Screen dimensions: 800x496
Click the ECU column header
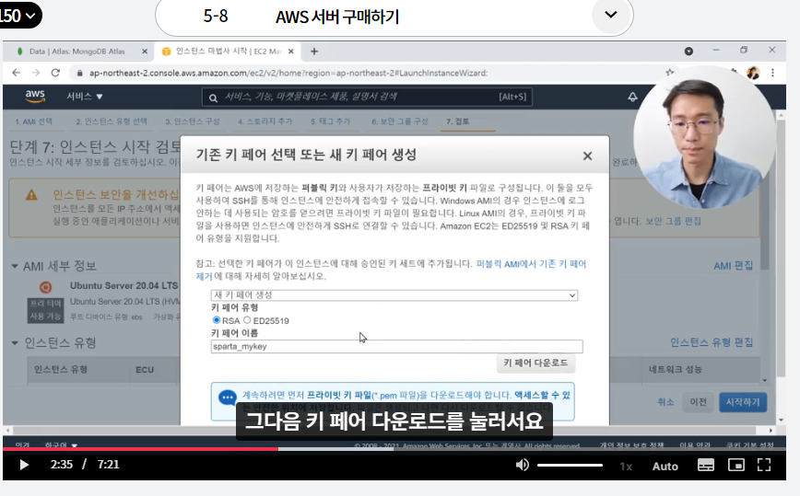[x=145, y=370]
